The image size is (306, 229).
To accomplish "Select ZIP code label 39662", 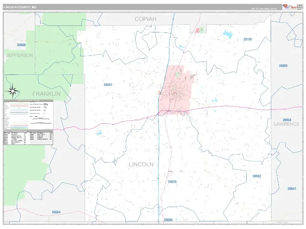I will click(257, 176).
